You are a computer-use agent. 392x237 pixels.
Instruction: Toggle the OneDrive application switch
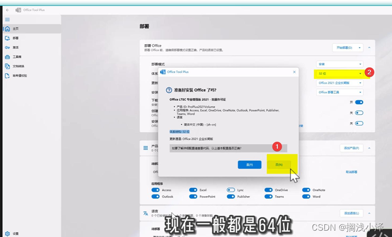tap(268, 190)
